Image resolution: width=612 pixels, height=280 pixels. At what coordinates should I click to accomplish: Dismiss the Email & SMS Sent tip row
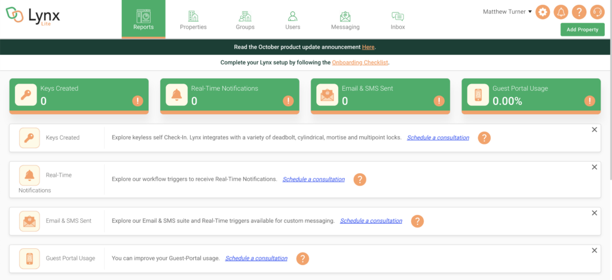[595, 213]
